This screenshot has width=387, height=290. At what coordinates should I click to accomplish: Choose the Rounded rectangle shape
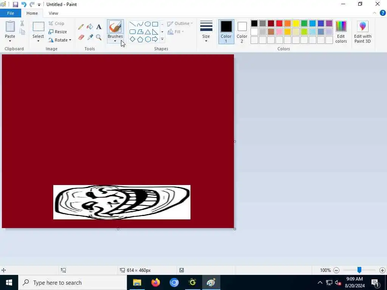tap(133, 32)
